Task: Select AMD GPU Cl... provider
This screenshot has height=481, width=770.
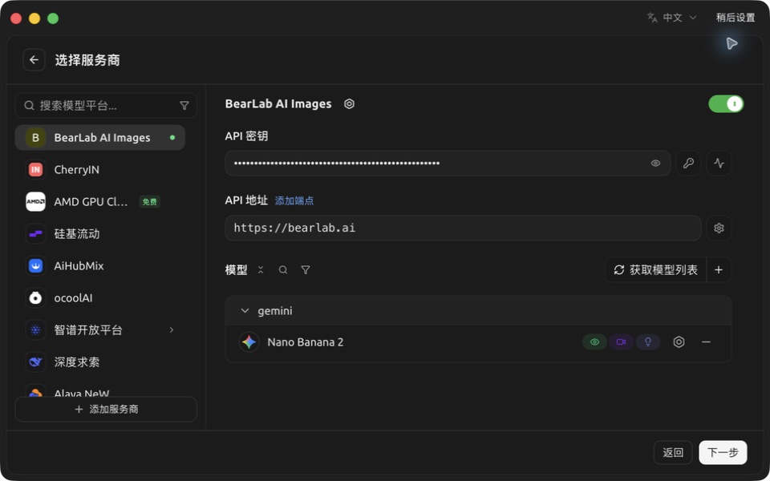Action: (100, 202)
